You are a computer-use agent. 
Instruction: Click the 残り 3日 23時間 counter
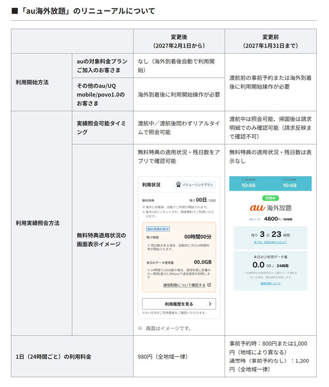coord(270,234)
